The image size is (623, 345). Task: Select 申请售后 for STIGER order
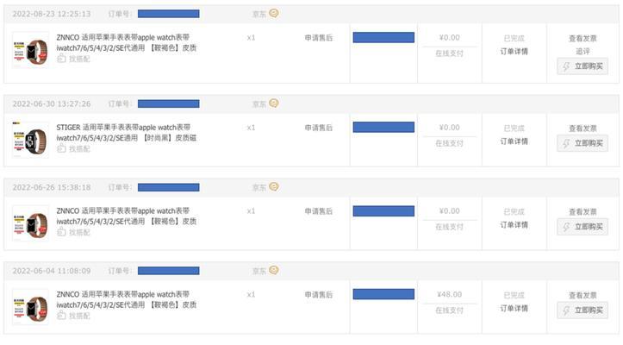click(319, 128)
